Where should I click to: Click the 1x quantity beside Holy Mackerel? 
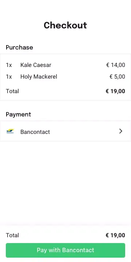pyautogui.click(x=9, y=77)
